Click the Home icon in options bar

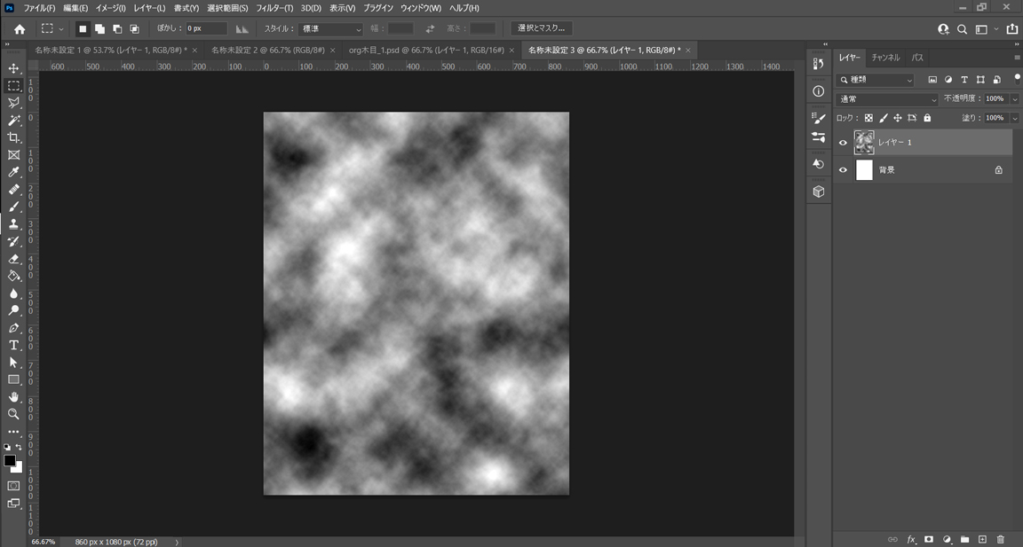point(20,29)
